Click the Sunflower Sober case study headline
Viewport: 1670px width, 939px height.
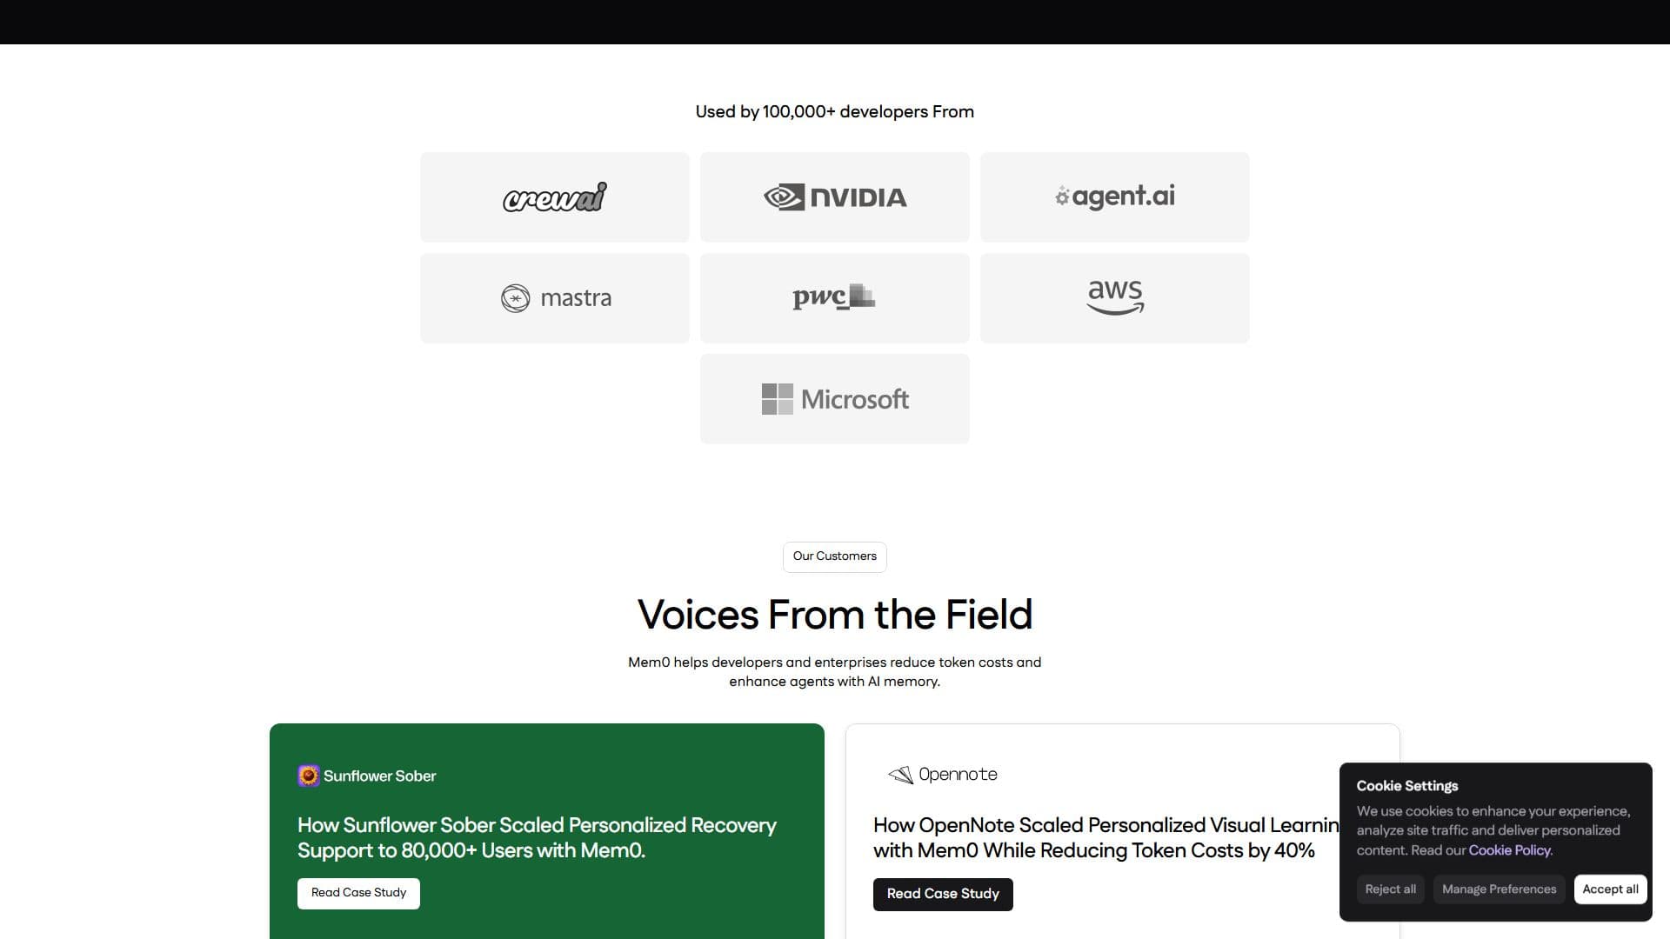click(537, 837)
